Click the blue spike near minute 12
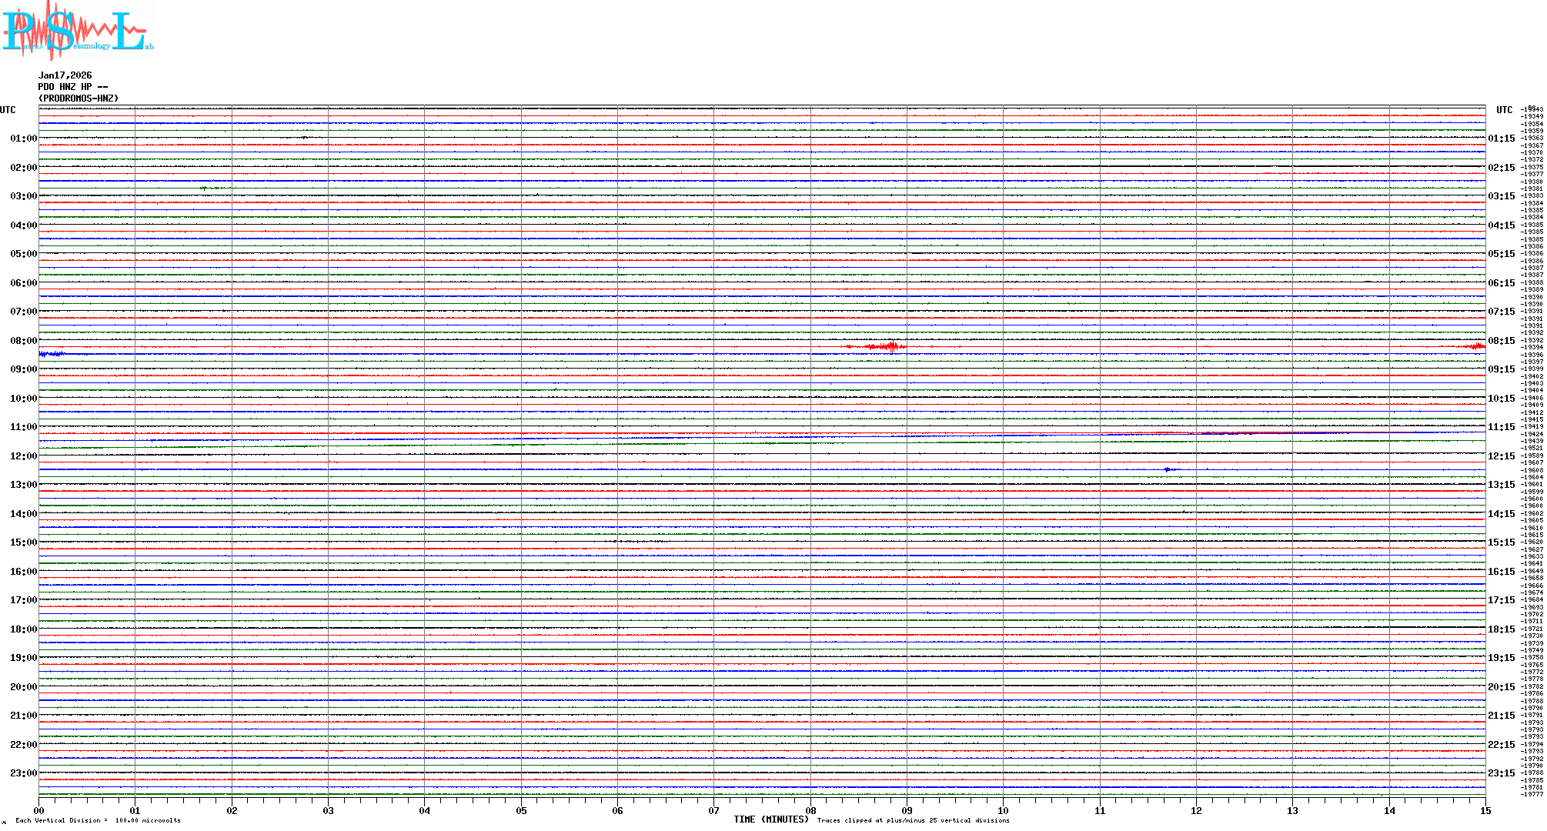 1168,469
